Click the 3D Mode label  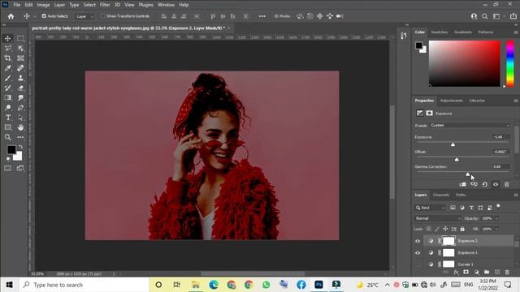coord(282,16)
